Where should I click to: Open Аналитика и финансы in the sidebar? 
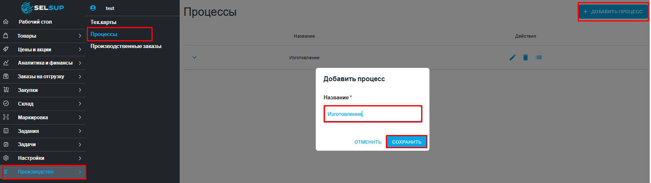tap(45, 63)
